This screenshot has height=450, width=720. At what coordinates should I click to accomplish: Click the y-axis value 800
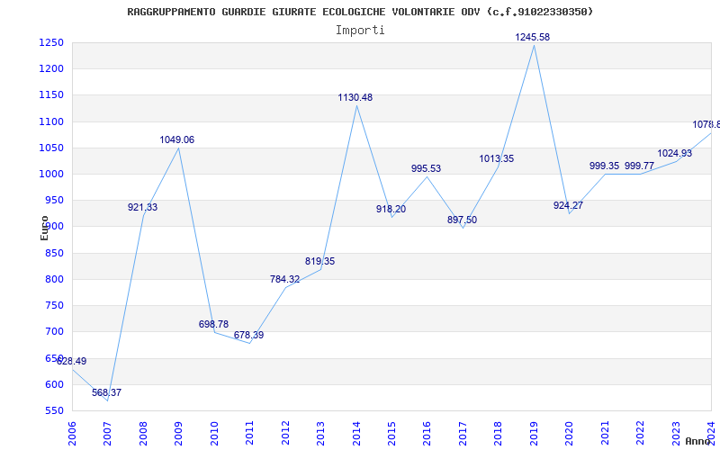pyautogui.click(x=54, y=279)
